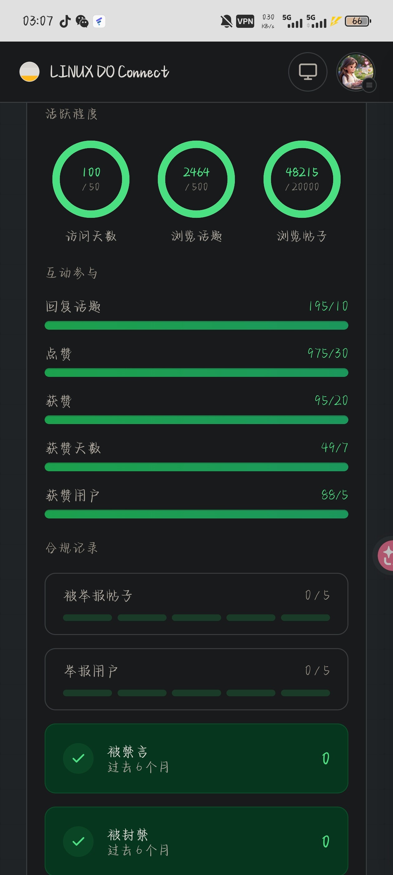Tap the battery level indicator

point(358,21)
